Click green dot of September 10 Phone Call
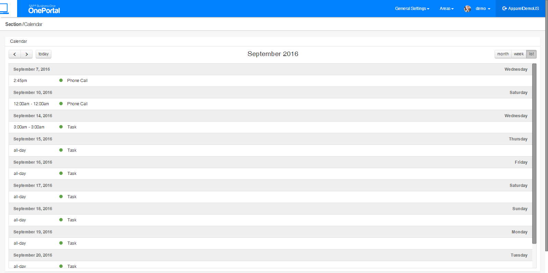 pyautogui.click(x=61, y=104)
